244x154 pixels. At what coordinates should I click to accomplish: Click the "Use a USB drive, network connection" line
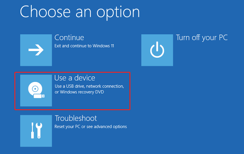point(90,86)
